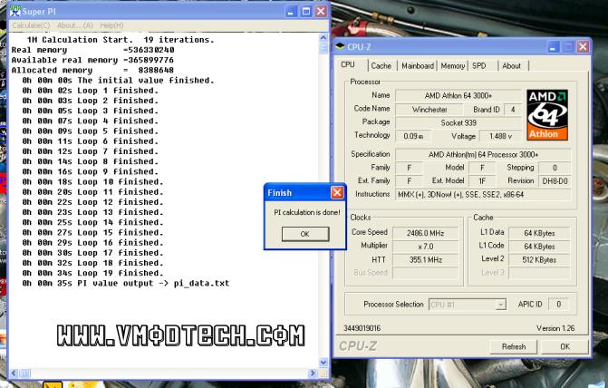The image size is (608, 388).
Task: Click the Super PI scroll right arrow
Action: tap(313, 373)
